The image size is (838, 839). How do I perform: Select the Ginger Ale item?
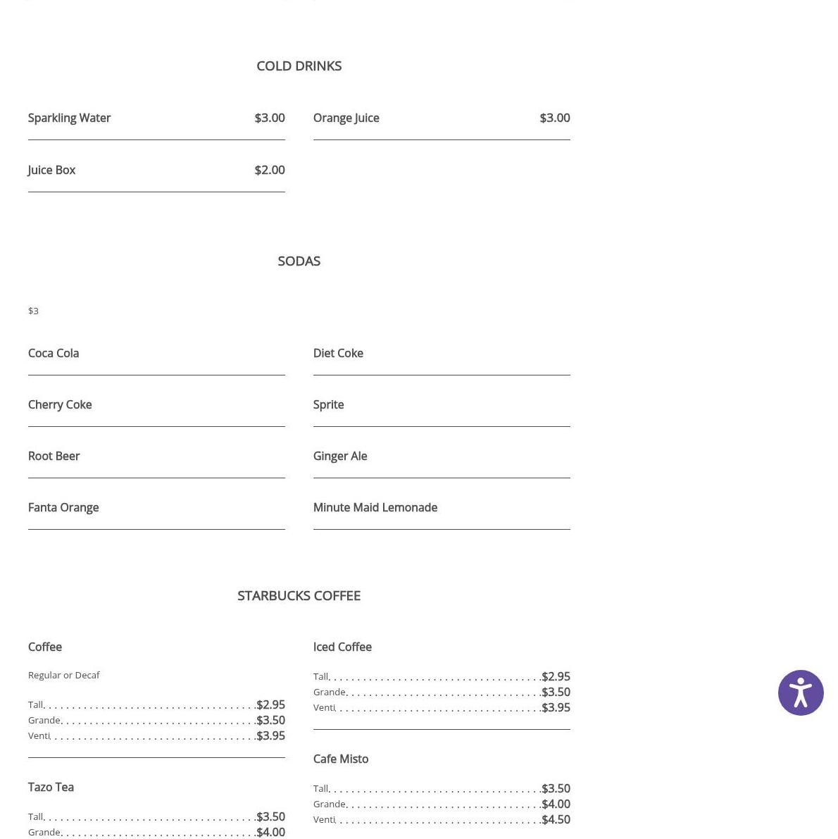click(339, 456)
